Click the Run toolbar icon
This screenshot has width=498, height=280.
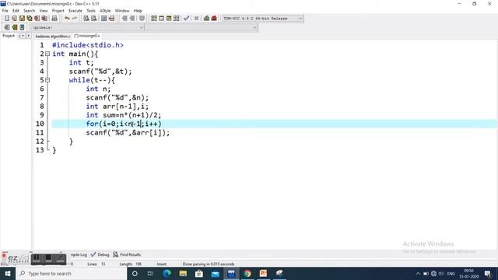(x=161, y=19)
